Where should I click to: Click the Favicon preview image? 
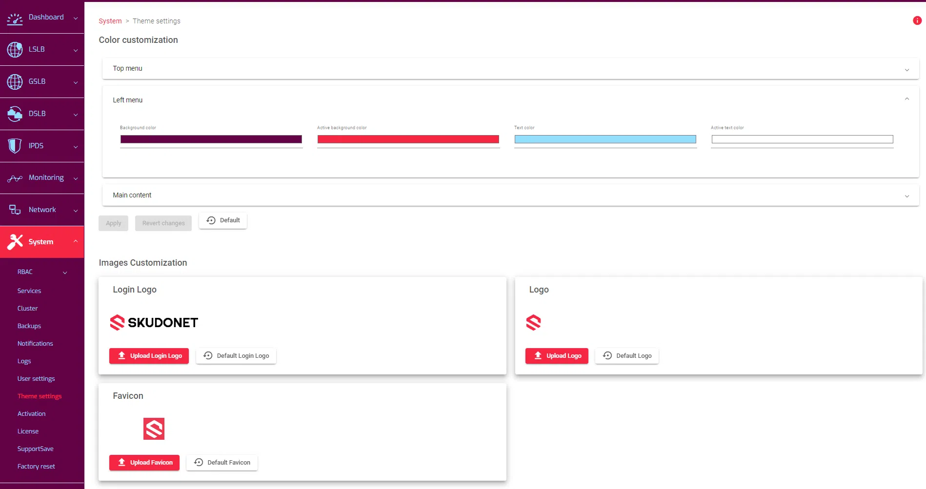tap(154, 429)
